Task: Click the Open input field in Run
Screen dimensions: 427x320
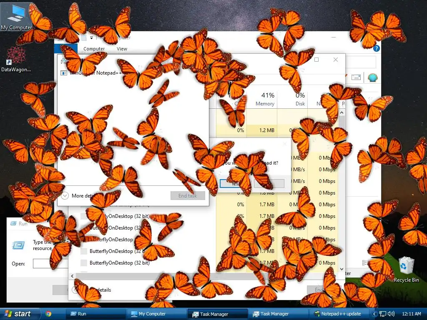Action: [x=50, y=263]
